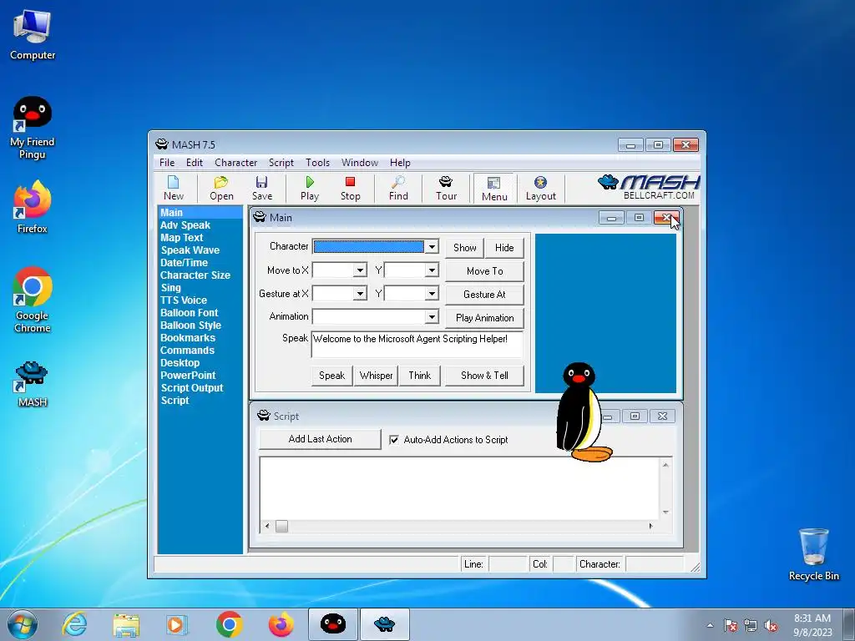The image size is (855, 641).
Task: Open the Help menu
Action: pos(400,163)
